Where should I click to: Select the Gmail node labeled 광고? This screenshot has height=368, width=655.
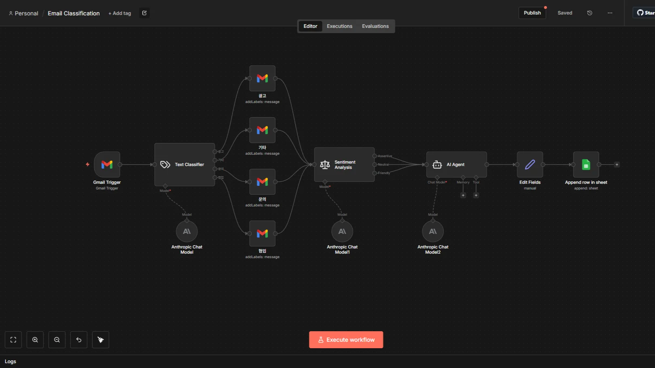[262, 78]
